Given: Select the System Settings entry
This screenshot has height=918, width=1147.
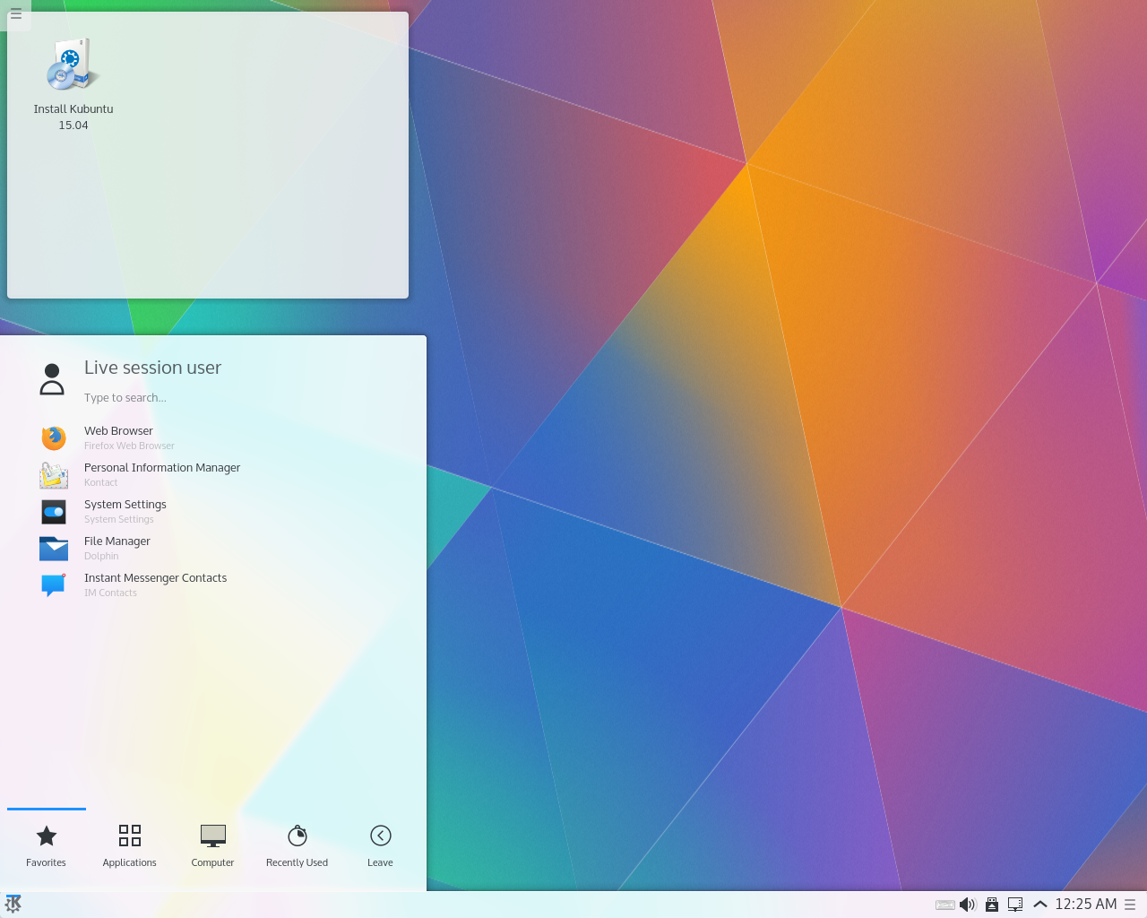Looking at the screenshot, I should point(215,511).
